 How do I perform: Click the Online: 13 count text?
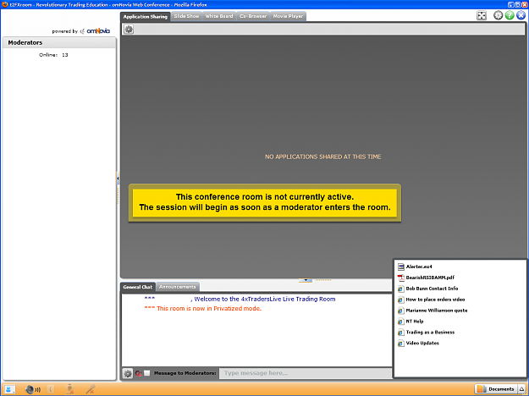pyautogui.click(x=53, y=55)
